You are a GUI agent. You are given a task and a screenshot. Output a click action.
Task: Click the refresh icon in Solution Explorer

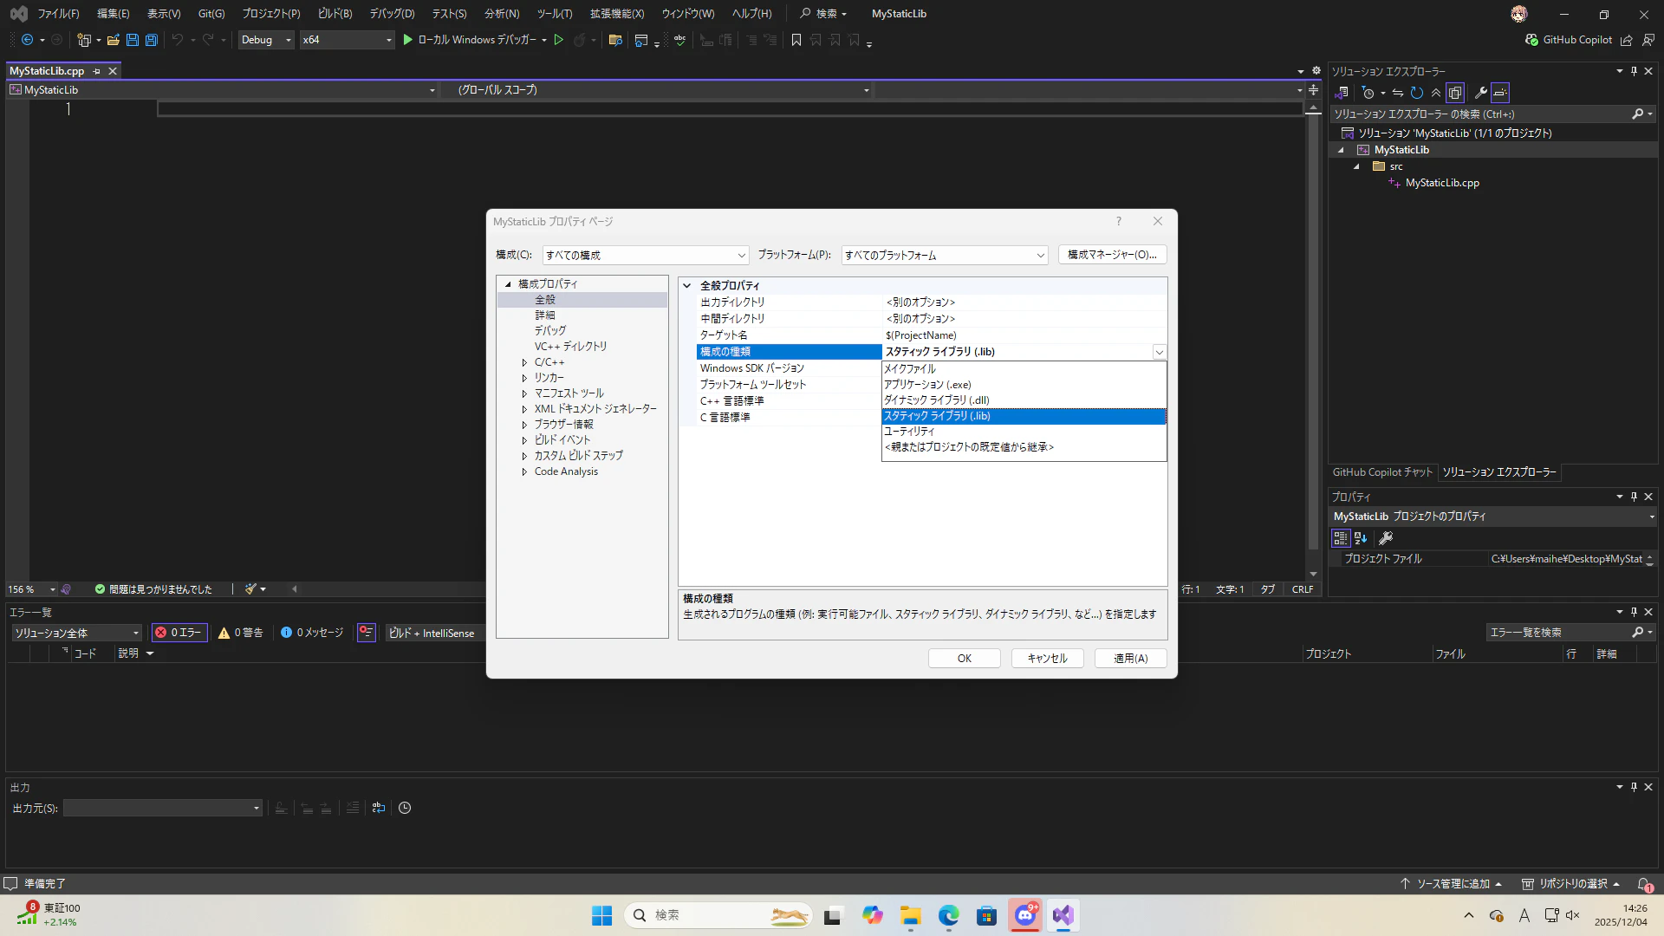pyautogui.click(x=1417, y=93)
